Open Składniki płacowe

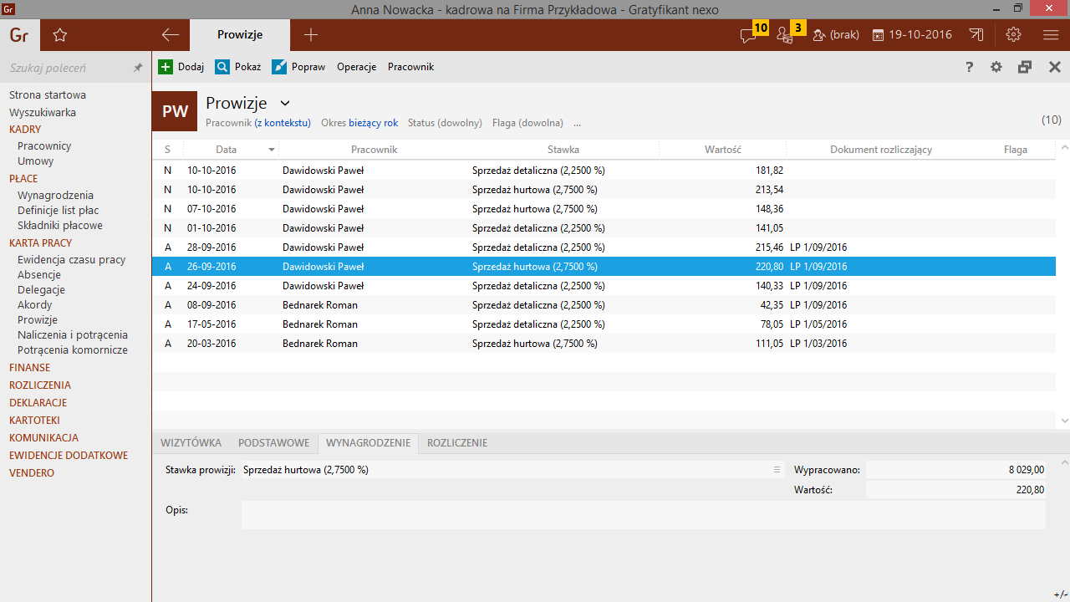(60, 226)
